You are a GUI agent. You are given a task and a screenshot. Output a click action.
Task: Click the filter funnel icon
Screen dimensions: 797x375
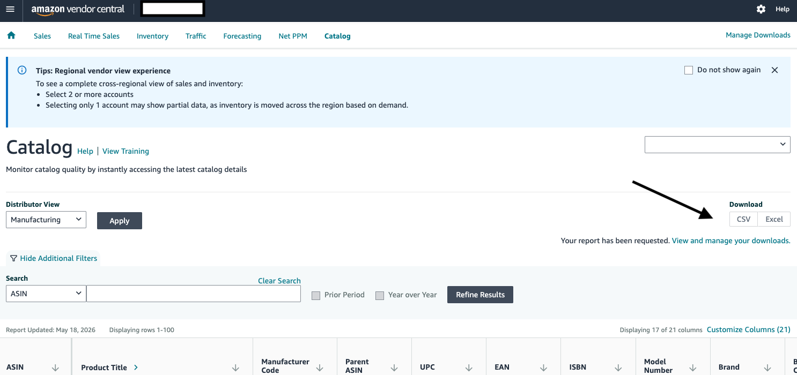tap(13, 258)
